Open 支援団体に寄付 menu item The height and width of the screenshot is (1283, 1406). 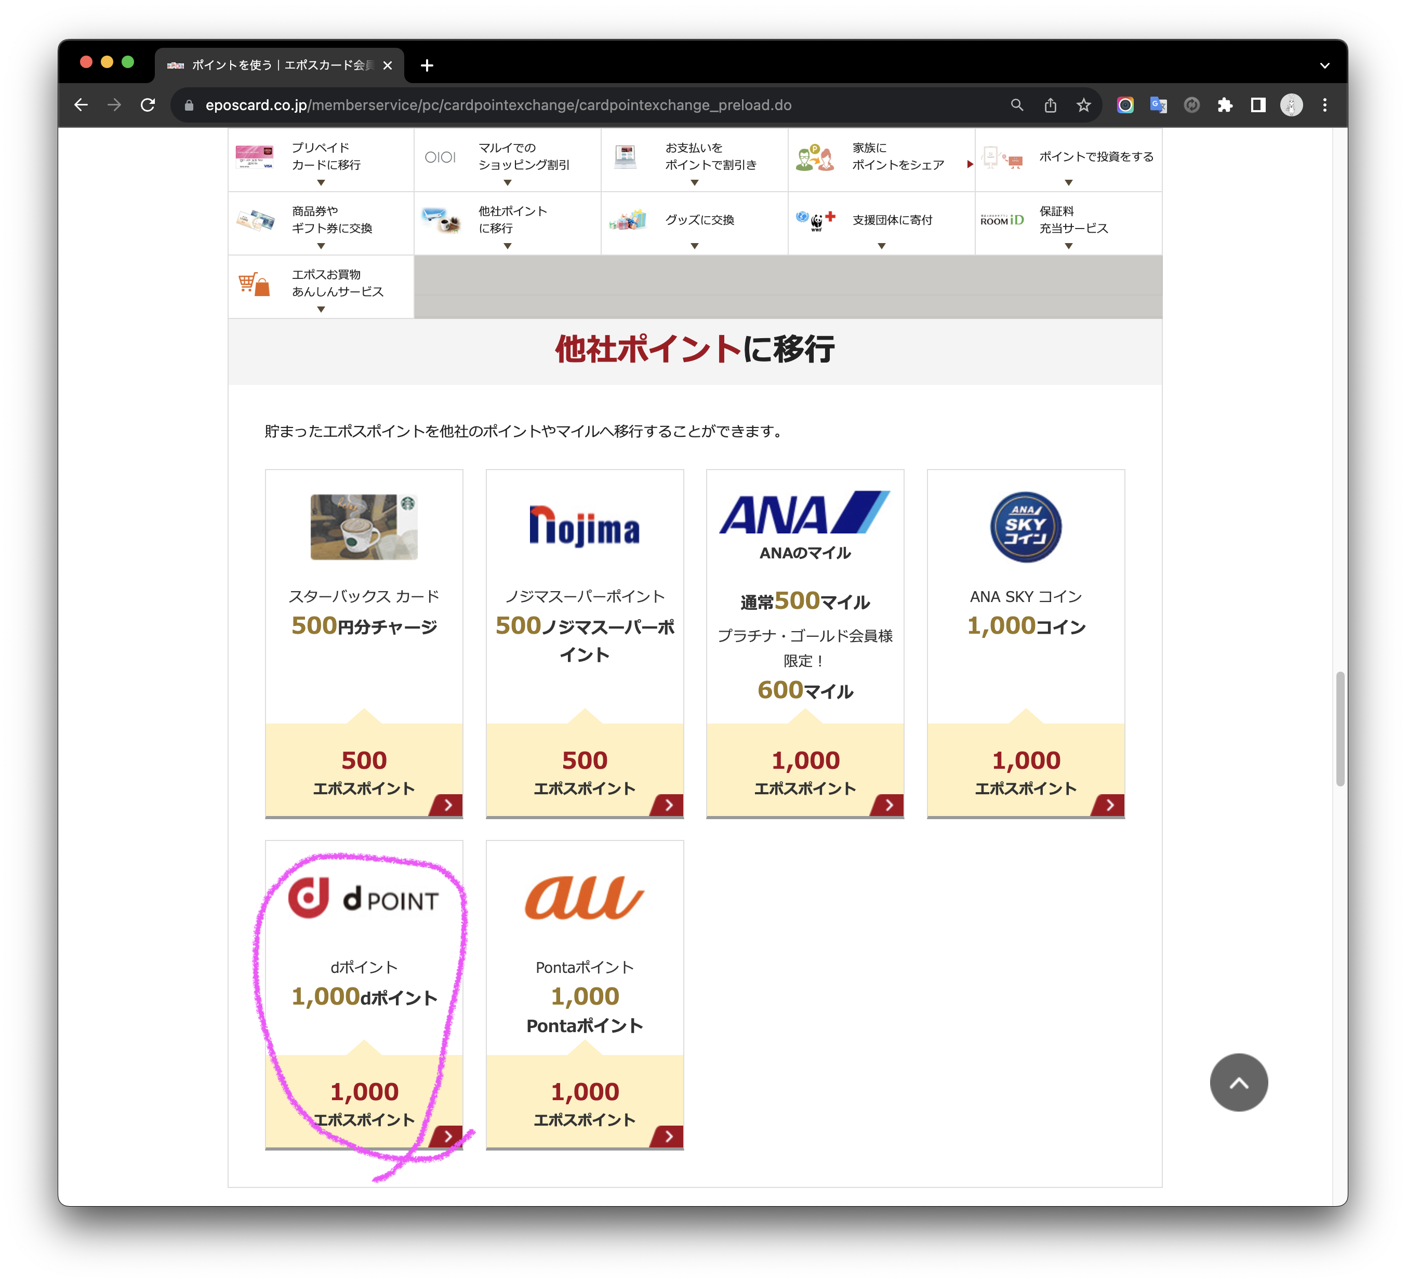point(882,223)
